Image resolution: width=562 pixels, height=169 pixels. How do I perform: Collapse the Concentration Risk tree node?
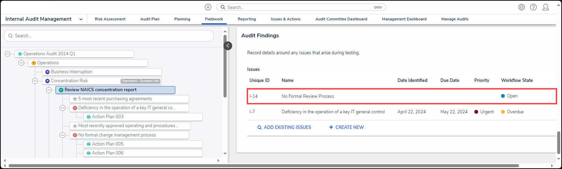click(35, 81)
